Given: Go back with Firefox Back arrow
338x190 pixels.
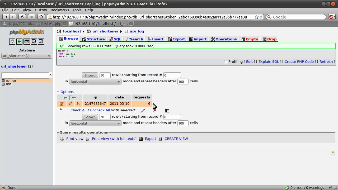Looking at the screenshot, I should click(x=6, y=17).
